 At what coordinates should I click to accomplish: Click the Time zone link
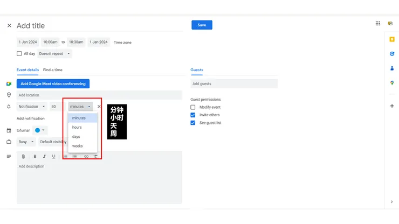point(122,43)
